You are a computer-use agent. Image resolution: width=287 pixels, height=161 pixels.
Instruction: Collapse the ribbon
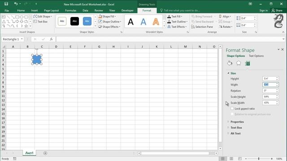[283, 32]
